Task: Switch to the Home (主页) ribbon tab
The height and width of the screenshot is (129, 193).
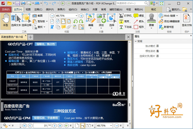Action: (18, 9)
